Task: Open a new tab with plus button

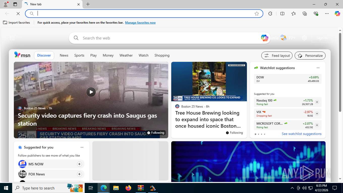Action: point(88,4)
